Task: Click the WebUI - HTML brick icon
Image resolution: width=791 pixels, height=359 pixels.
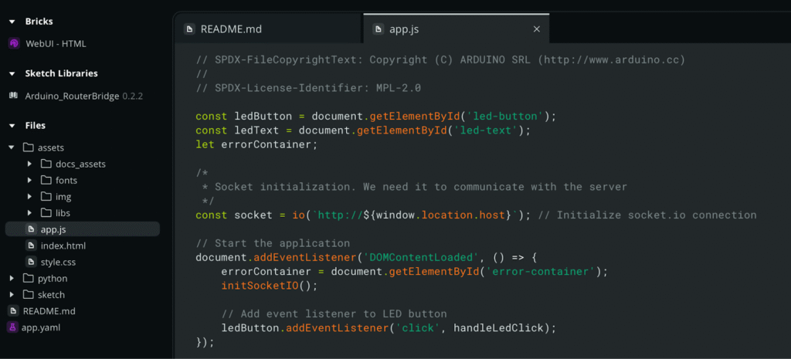Action: click(13, 44)
